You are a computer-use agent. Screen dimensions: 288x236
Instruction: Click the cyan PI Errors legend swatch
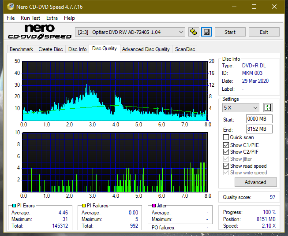point(14,206)
